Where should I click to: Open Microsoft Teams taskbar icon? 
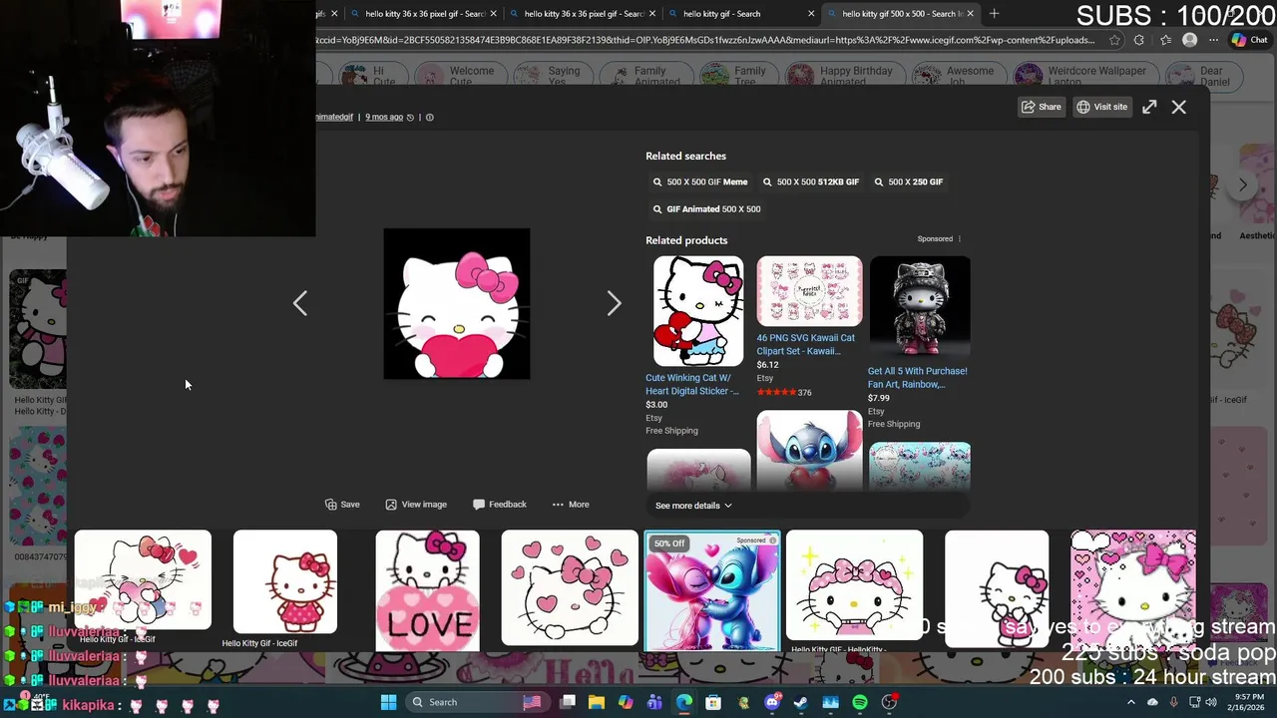coord(654,702)
